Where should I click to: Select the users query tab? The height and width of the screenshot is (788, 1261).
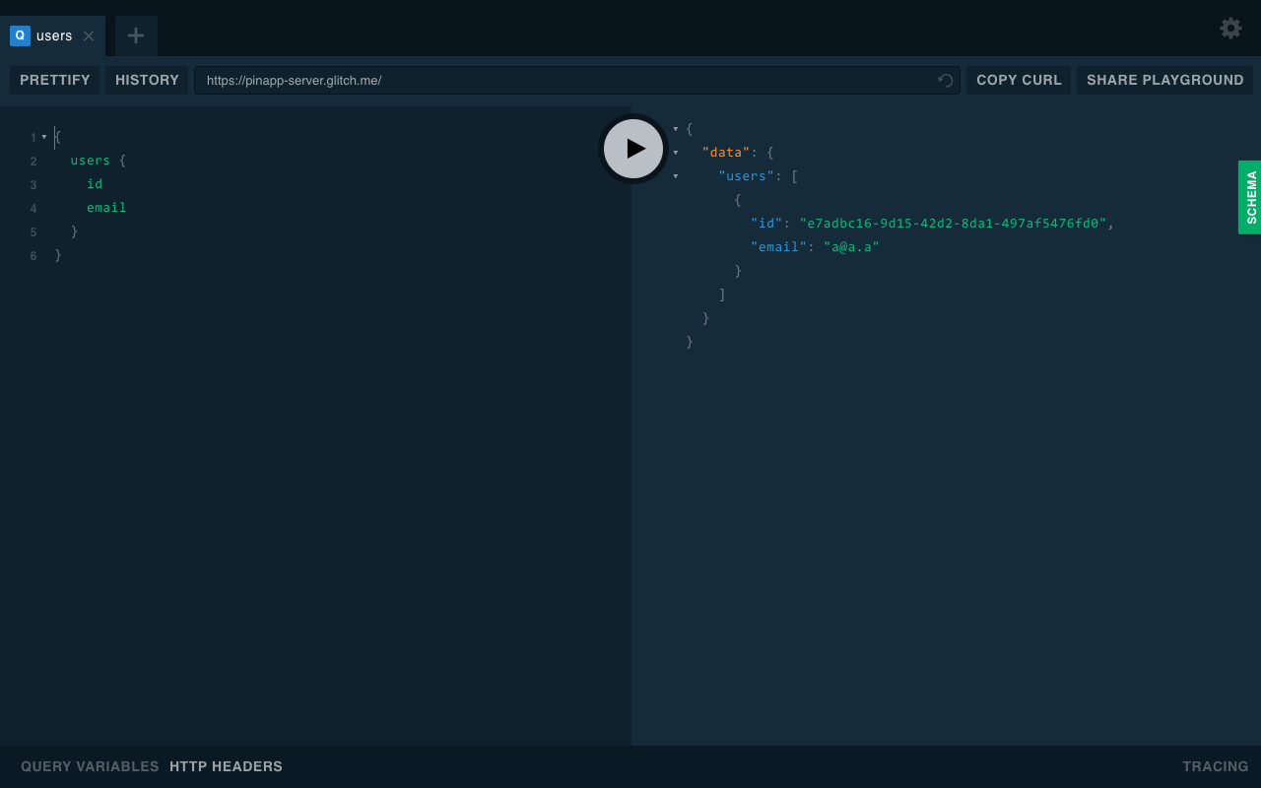(52, 35)
